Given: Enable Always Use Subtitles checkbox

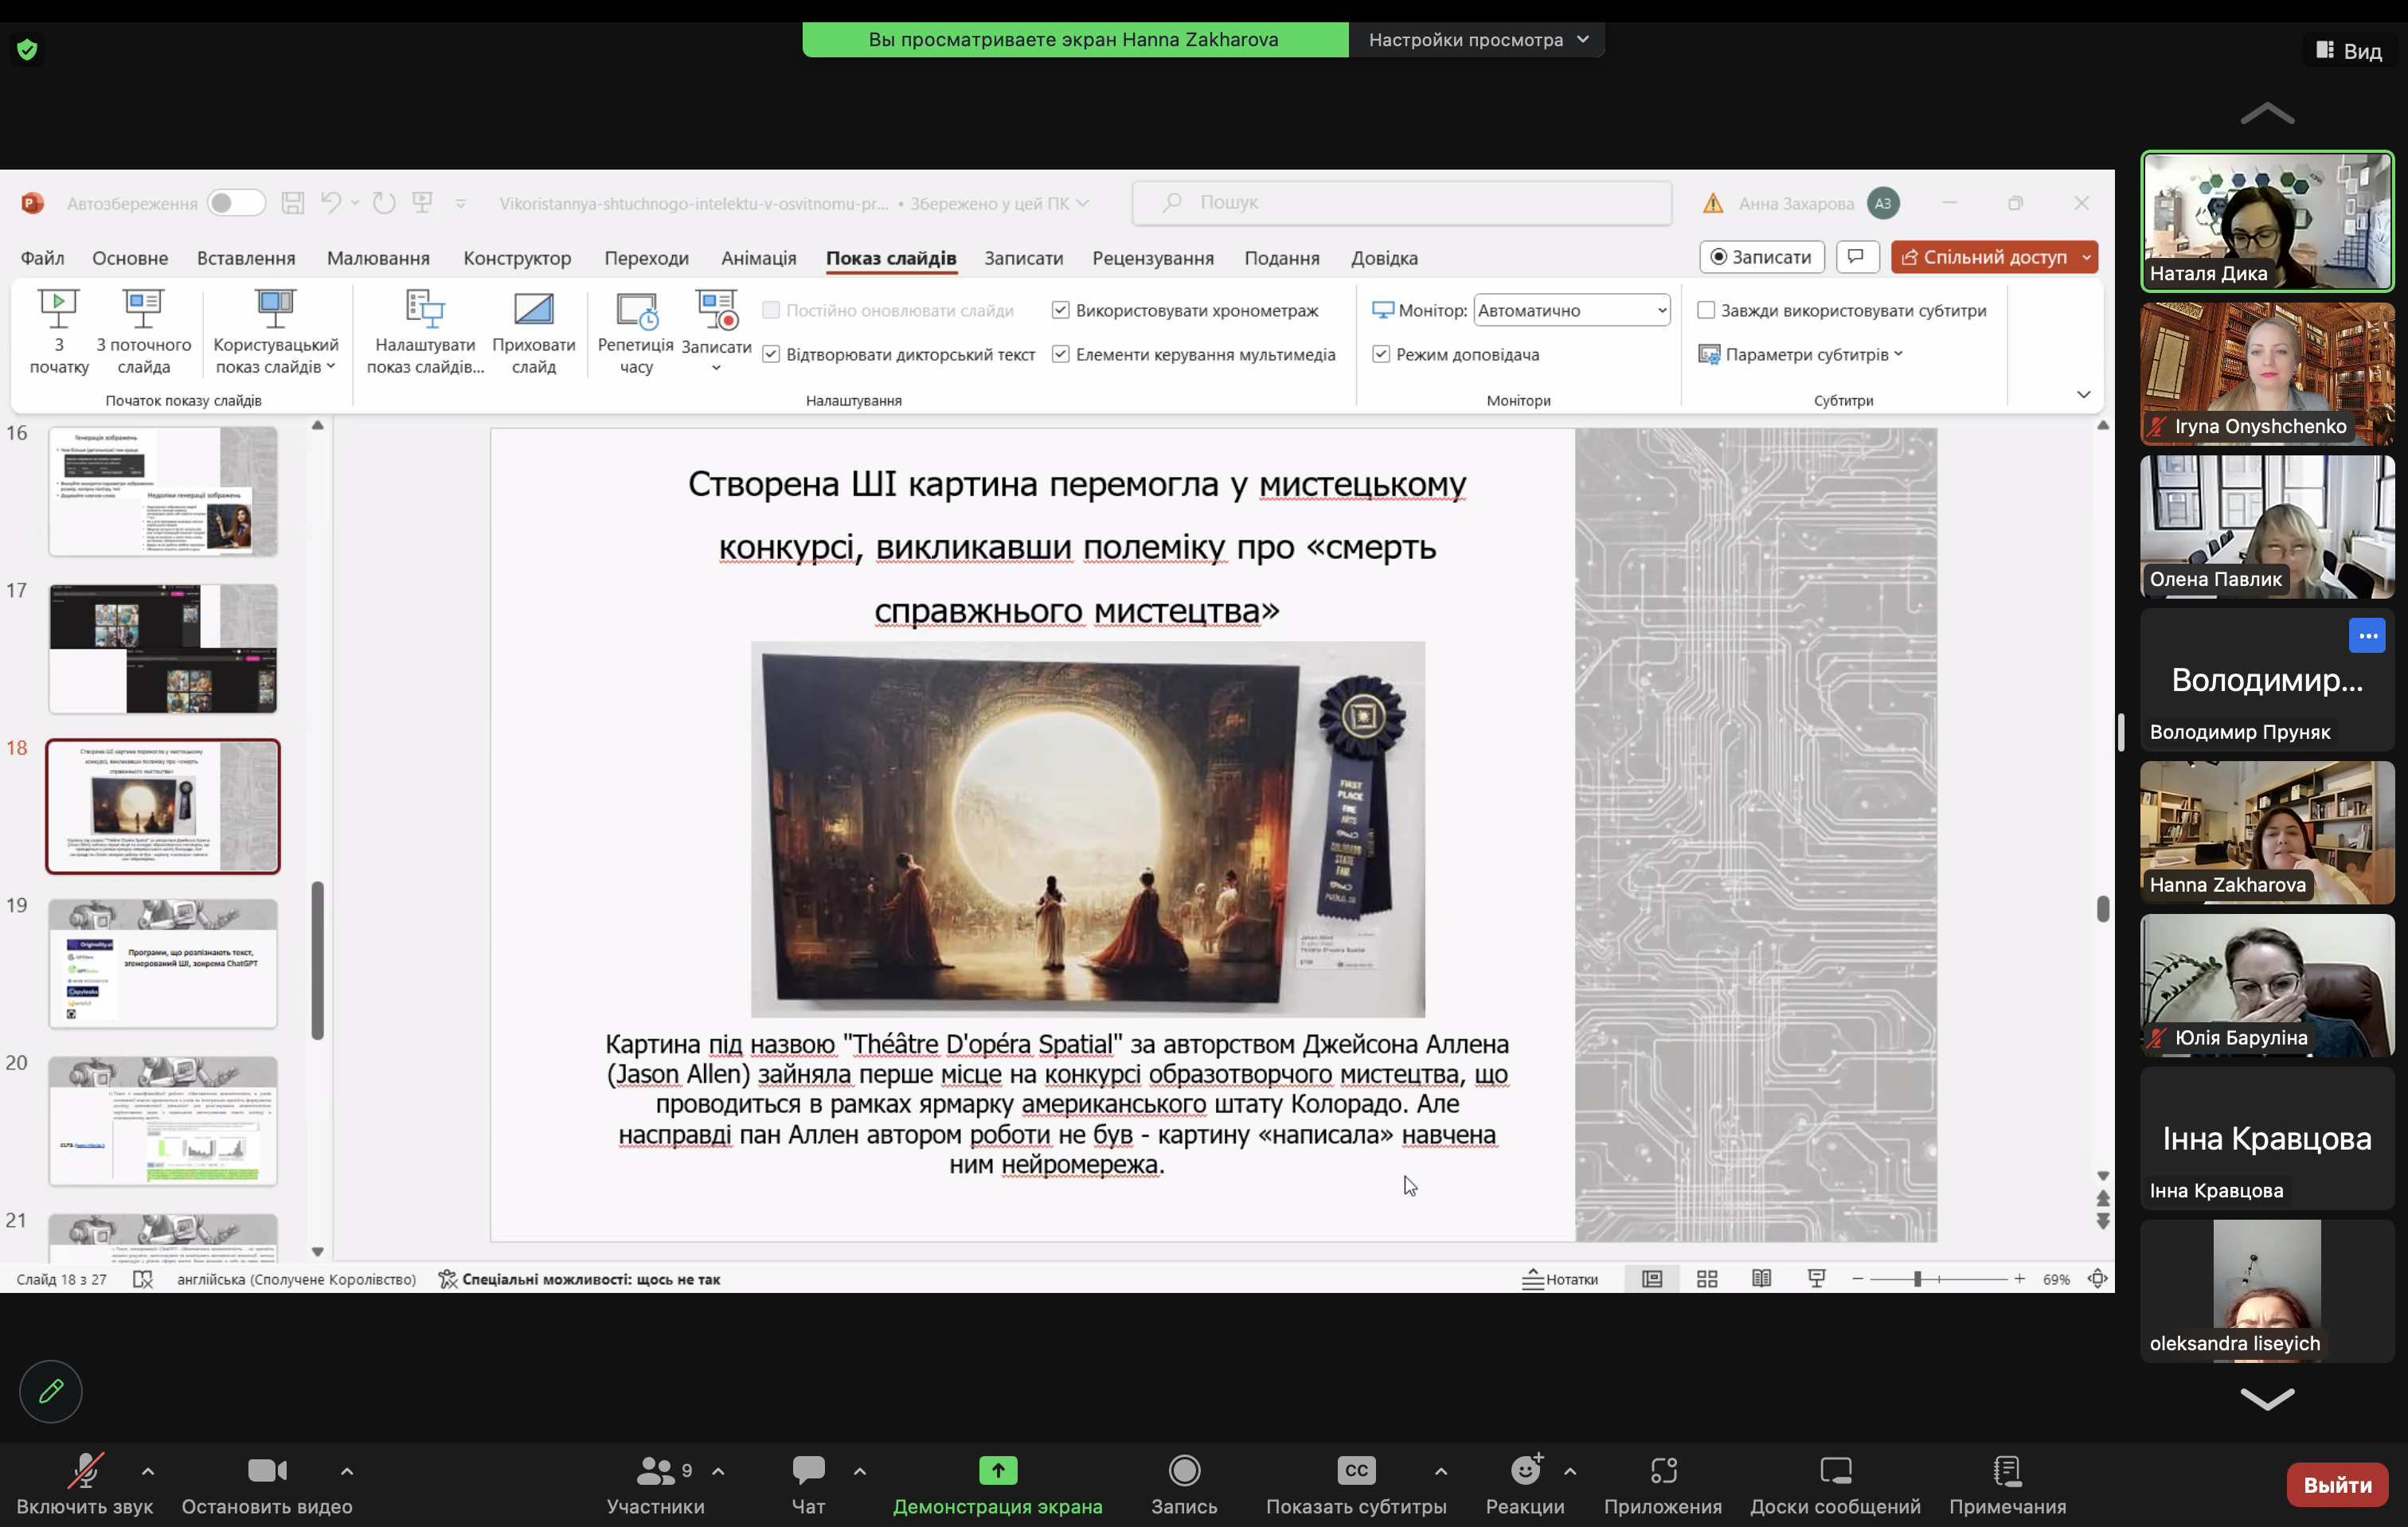Looking at the screenshot, I should (1706, 310).
